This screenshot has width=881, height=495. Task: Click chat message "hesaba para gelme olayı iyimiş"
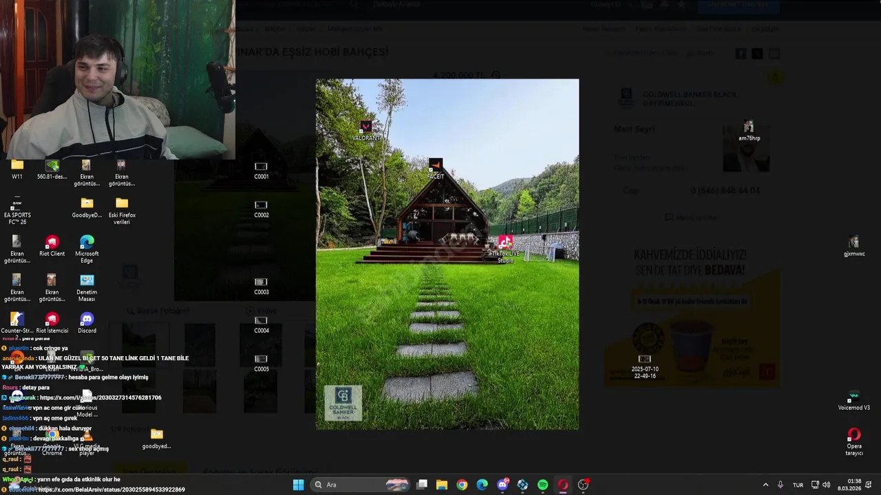coord(107,377)
